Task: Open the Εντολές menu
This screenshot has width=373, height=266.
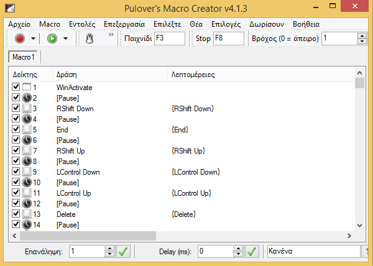Action: pos(82,24)
